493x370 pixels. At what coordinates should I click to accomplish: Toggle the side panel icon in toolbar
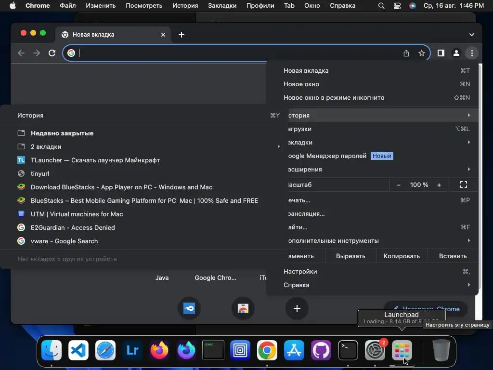tap(441, 53)
